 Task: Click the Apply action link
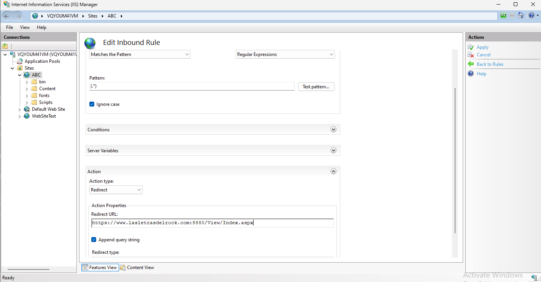tap(482, 47)
